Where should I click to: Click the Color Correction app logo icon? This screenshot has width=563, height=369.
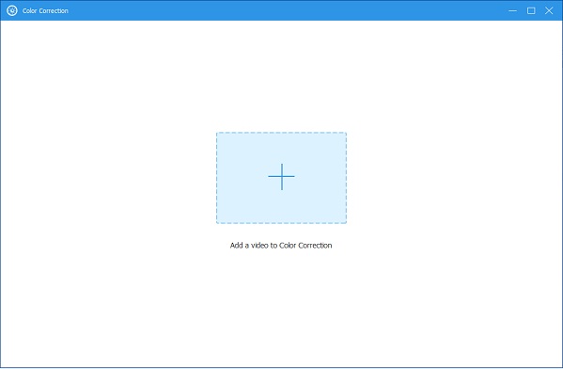12,10
